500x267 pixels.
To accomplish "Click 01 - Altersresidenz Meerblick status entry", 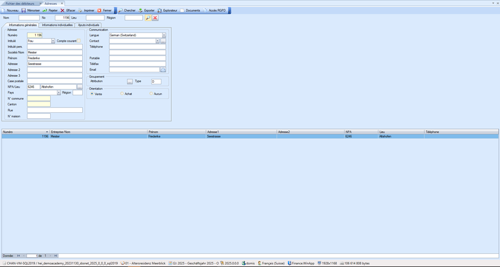I will [143, 263].
